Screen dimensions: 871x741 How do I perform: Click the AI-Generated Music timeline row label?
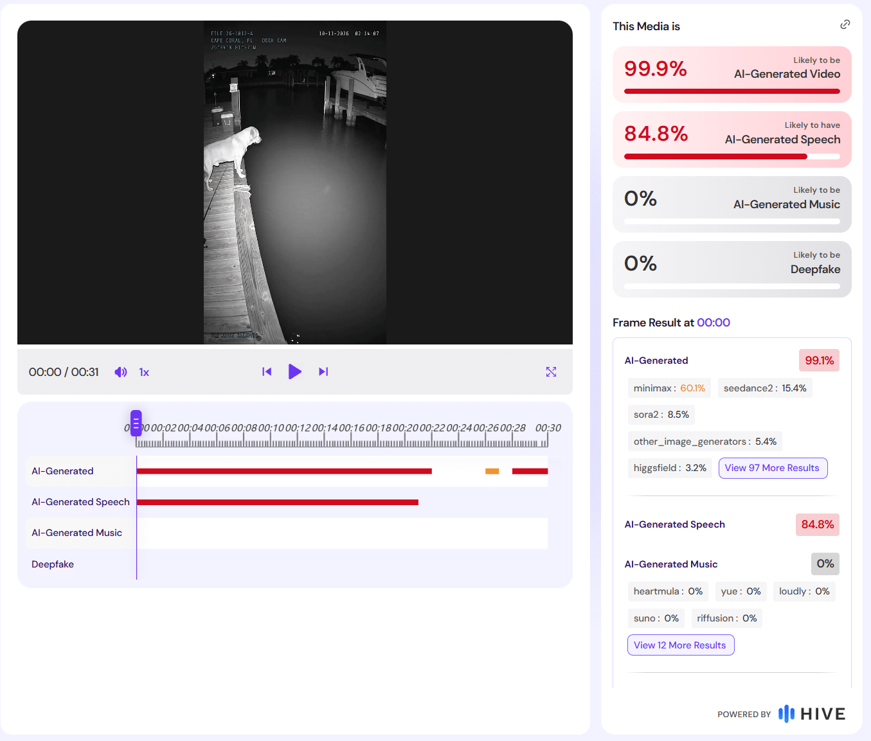(76, 533)
